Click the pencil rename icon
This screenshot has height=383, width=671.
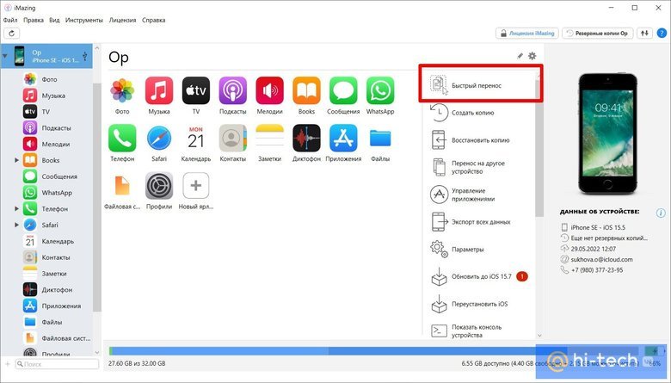[x=520, y=56]
